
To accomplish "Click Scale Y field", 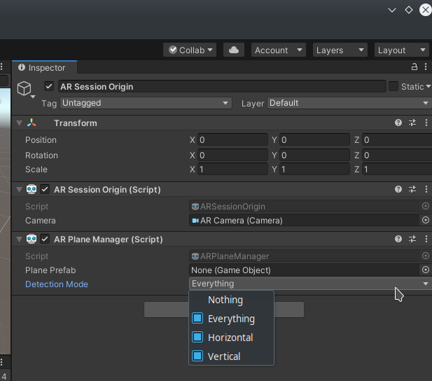I will pos(314,169).
